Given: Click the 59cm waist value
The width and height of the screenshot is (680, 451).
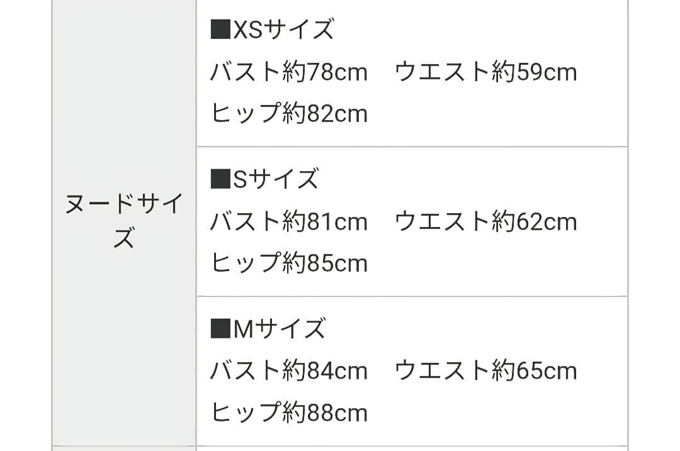Looking at the screenshot, I should pyautogui.click(x=546, y=72).
